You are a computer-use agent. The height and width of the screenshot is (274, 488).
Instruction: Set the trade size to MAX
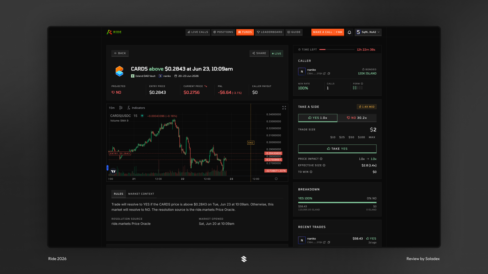coord(372,137)
